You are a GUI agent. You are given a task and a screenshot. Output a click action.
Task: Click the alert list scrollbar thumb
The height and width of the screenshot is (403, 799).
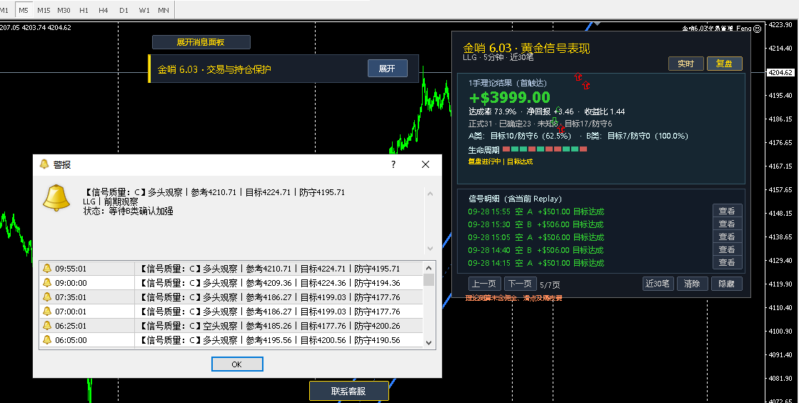[428, 279]
